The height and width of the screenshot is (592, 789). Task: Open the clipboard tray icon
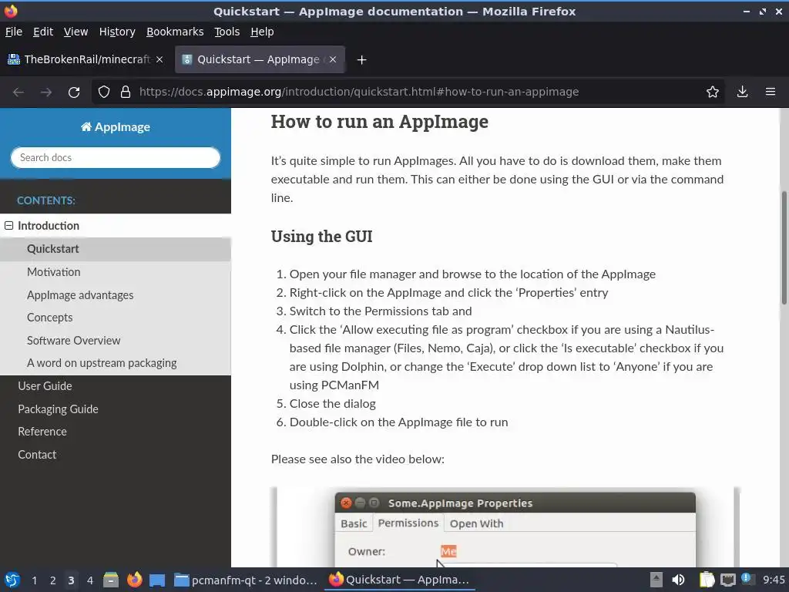(707, 580)
